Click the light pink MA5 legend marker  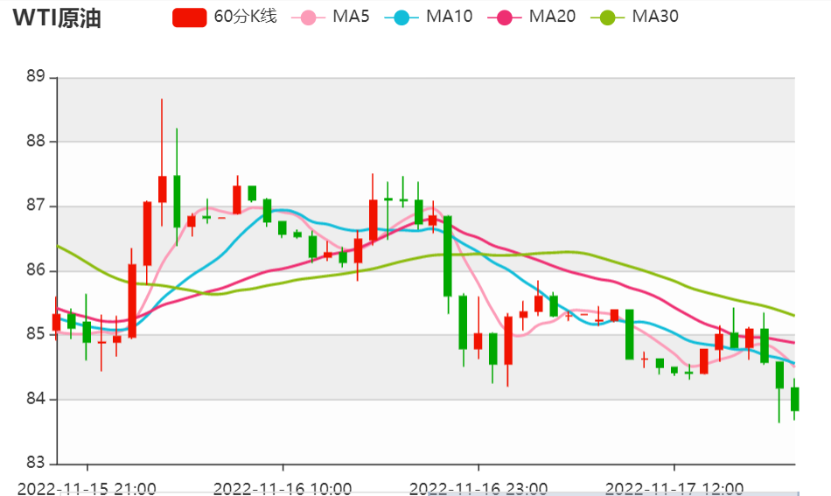point(308,17)
